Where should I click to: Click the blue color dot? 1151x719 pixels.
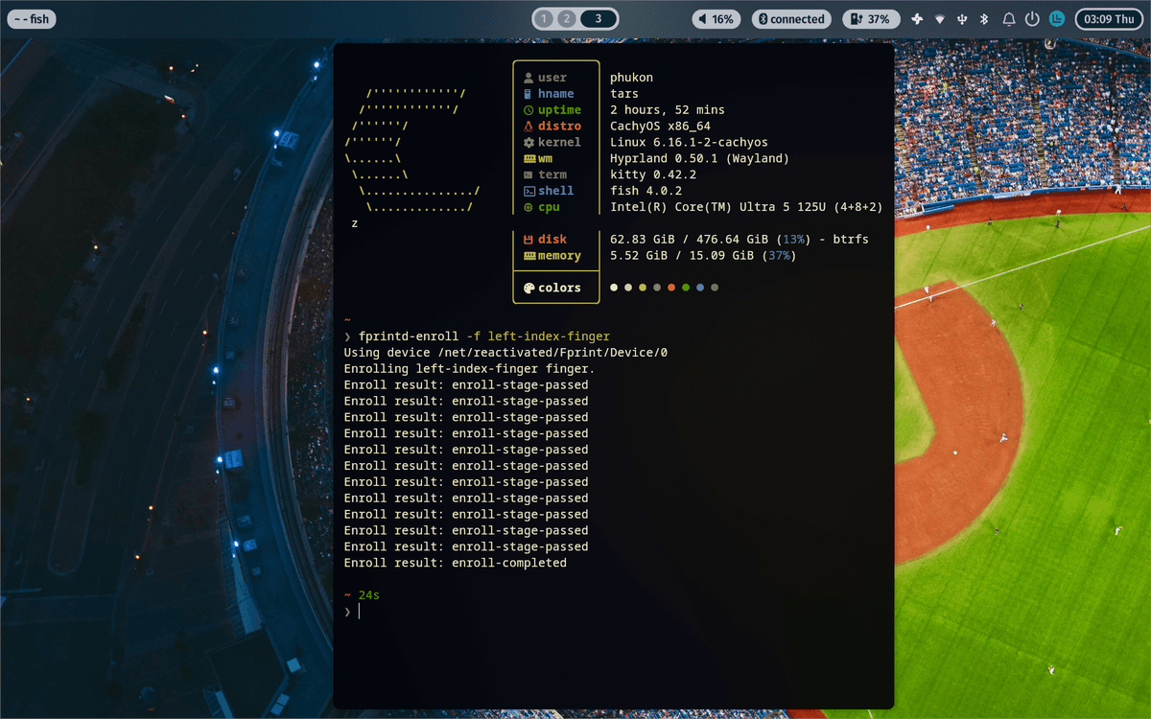click(700, 288)
